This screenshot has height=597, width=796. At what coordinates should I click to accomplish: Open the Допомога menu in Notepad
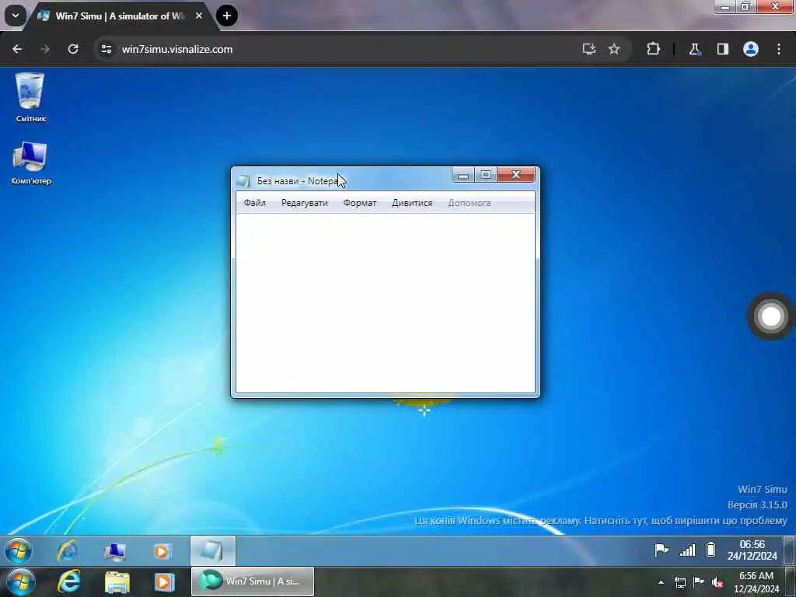point(469,203)
